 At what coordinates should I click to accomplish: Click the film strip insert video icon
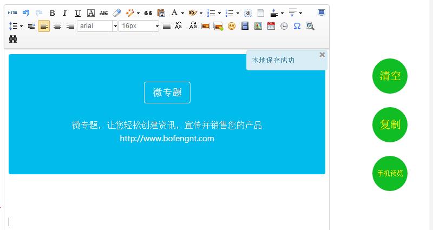pos(245,26)
